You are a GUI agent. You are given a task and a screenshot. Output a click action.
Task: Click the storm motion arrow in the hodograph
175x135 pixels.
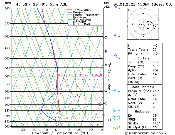pos(146,27)
